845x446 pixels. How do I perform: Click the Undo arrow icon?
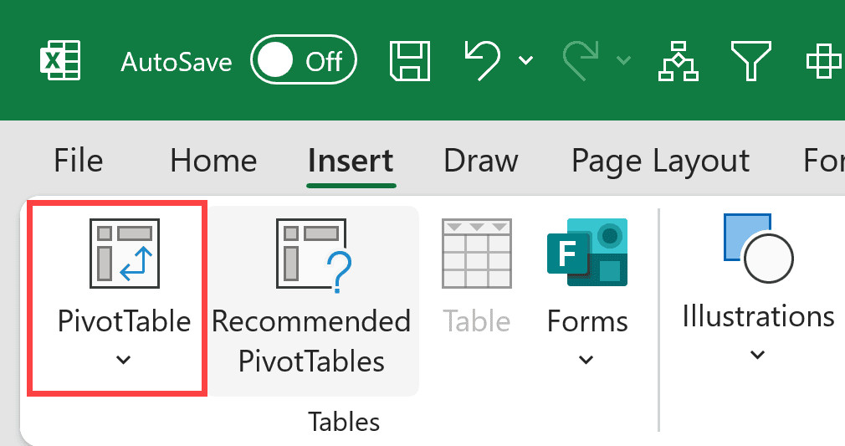point(483,61)
